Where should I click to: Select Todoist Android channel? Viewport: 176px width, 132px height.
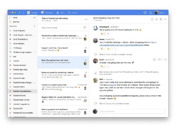(x=22, y=65)
